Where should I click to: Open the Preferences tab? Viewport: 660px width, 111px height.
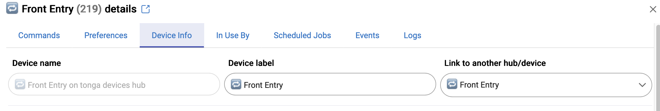(106, 35)
